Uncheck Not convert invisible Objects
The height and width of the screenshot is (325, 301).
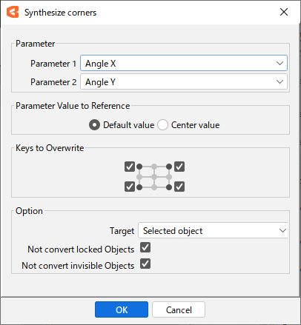(145, 264)
